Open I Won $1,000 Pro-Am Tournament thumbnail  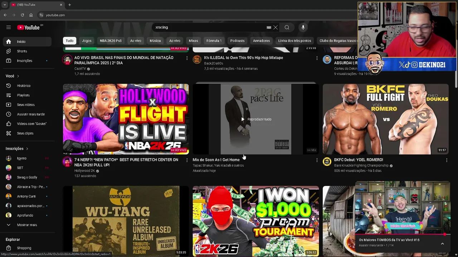coord(256,221)
